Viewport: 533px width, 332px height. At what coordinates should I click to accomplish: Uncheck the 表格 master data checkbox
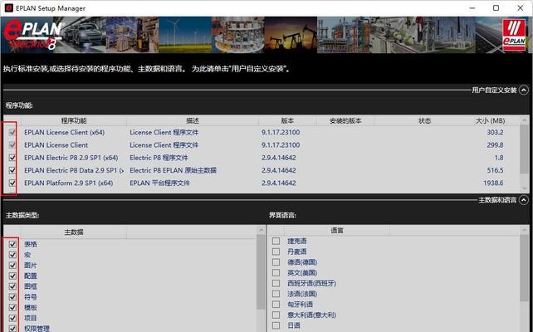[12, 244]
